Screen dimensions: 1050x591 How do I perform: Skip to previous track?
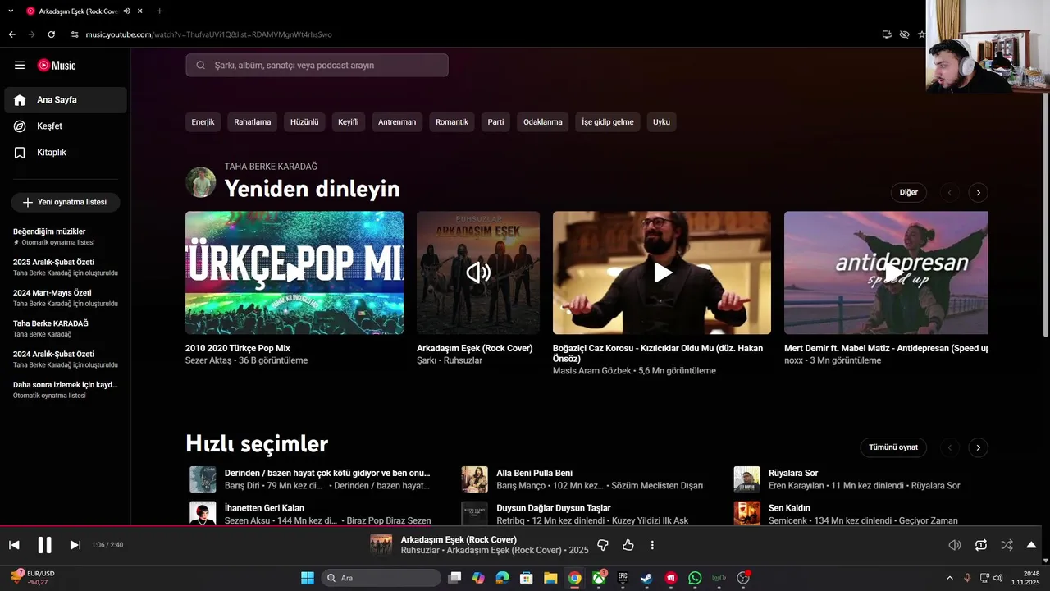click(x=14, y=545)
